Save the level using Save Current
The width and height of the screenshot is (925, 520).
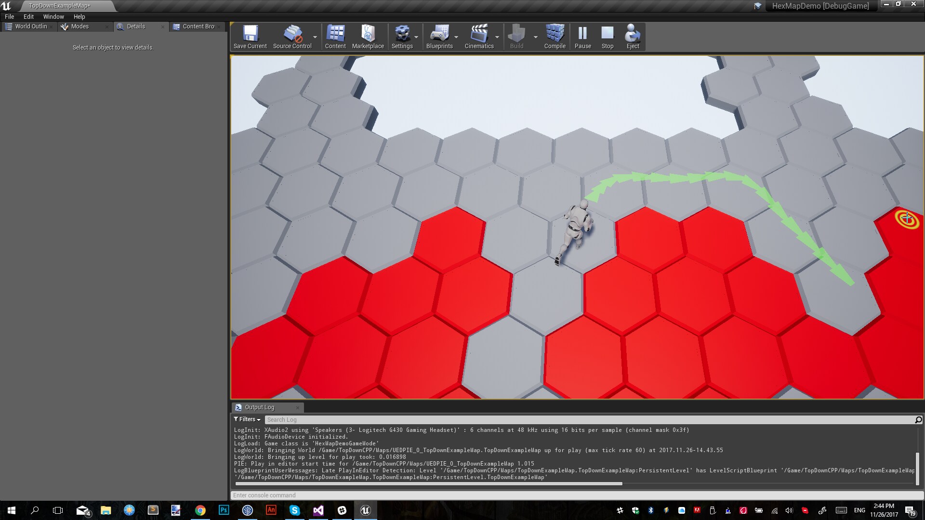250,36
